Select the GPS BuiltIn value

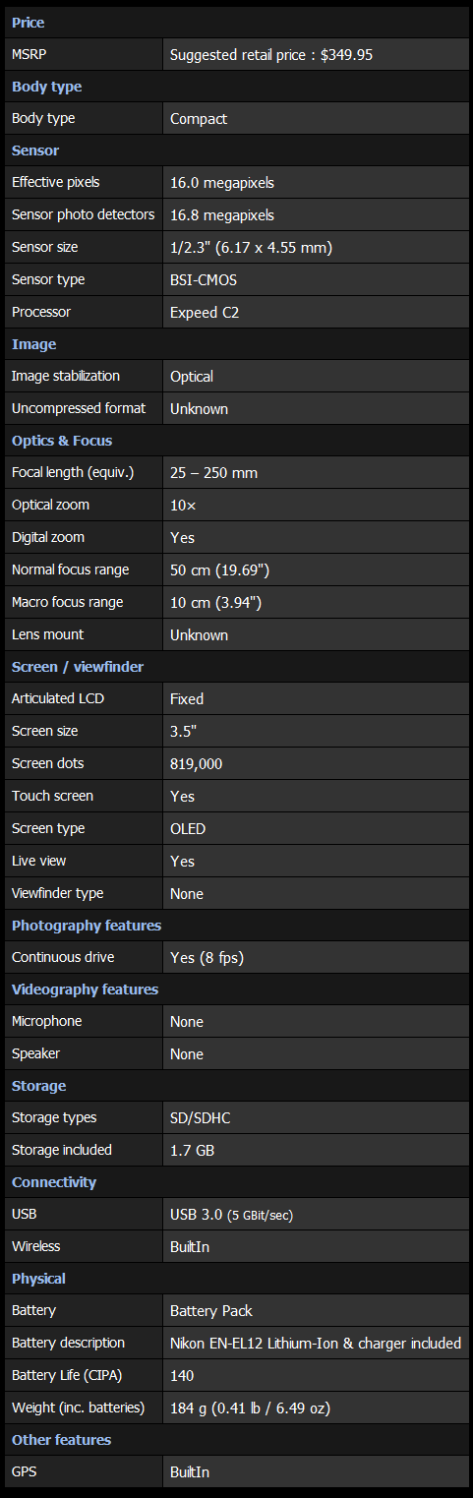click(x=190, y=1472)
